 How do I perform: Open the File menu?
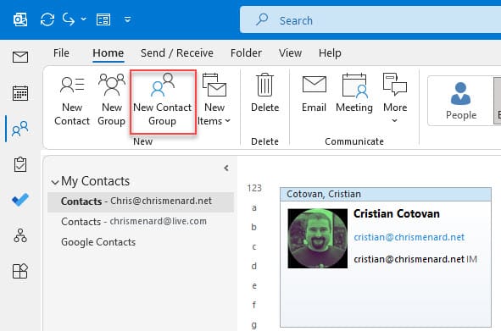pyautogui.click(x=61, y=53)
